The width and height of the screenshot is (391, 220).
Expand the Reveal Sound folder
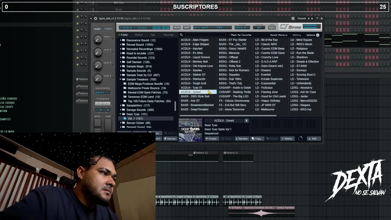121,45
